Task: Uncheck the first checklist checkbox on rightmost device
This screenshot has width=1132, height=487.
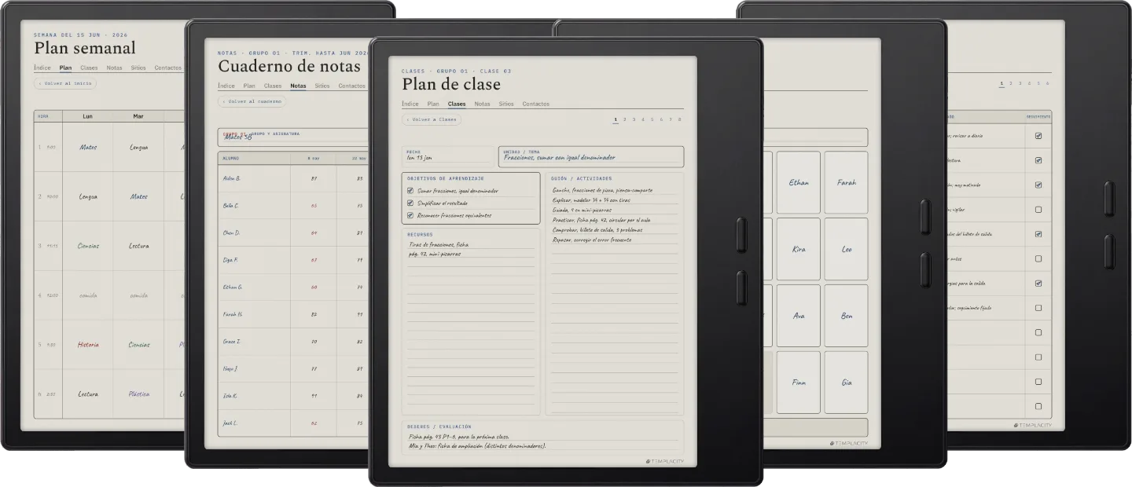Action: [x=1038, y=136]
